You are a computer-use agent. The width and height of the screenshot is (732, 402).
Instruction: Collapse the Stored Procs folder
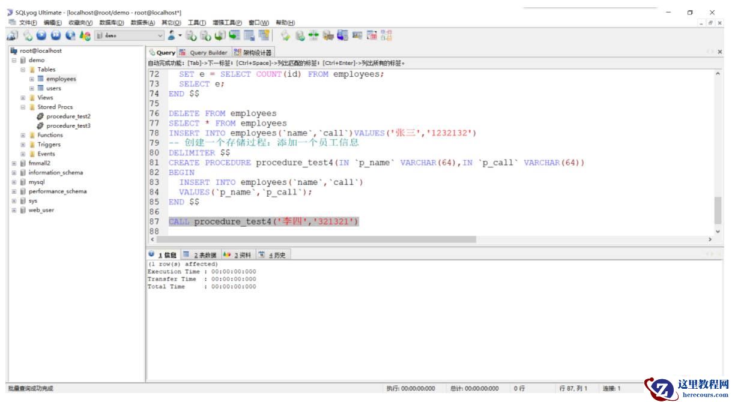pyautogui.click(x=23, y=107)
